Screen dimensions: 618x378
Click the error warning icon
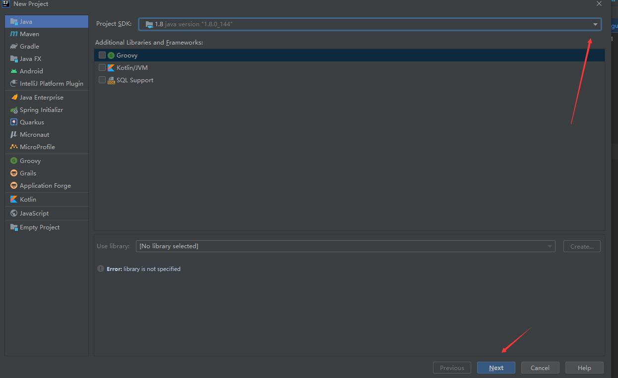point(101,269)
